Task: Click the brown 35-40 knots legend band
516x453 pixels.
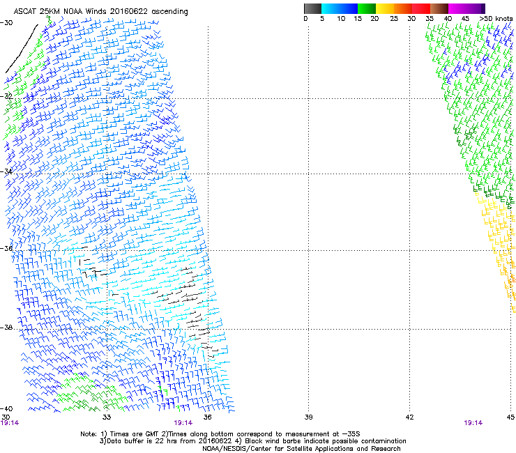Action: click(439, 8)
